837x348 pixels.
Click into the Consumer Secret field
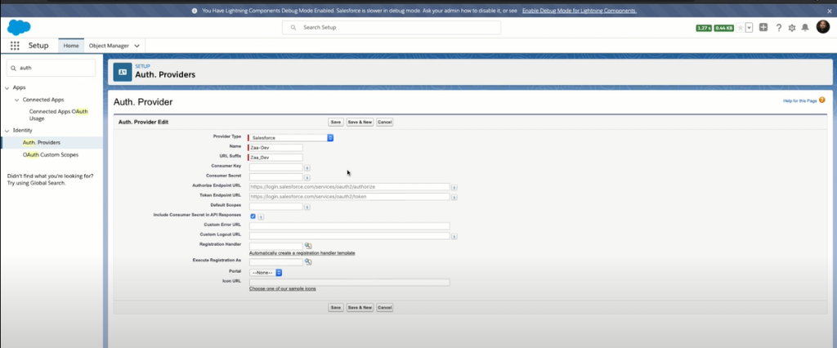(275, 176)
